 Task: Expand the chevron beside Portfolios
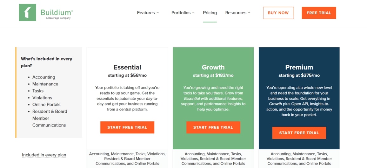pos(193,13)
